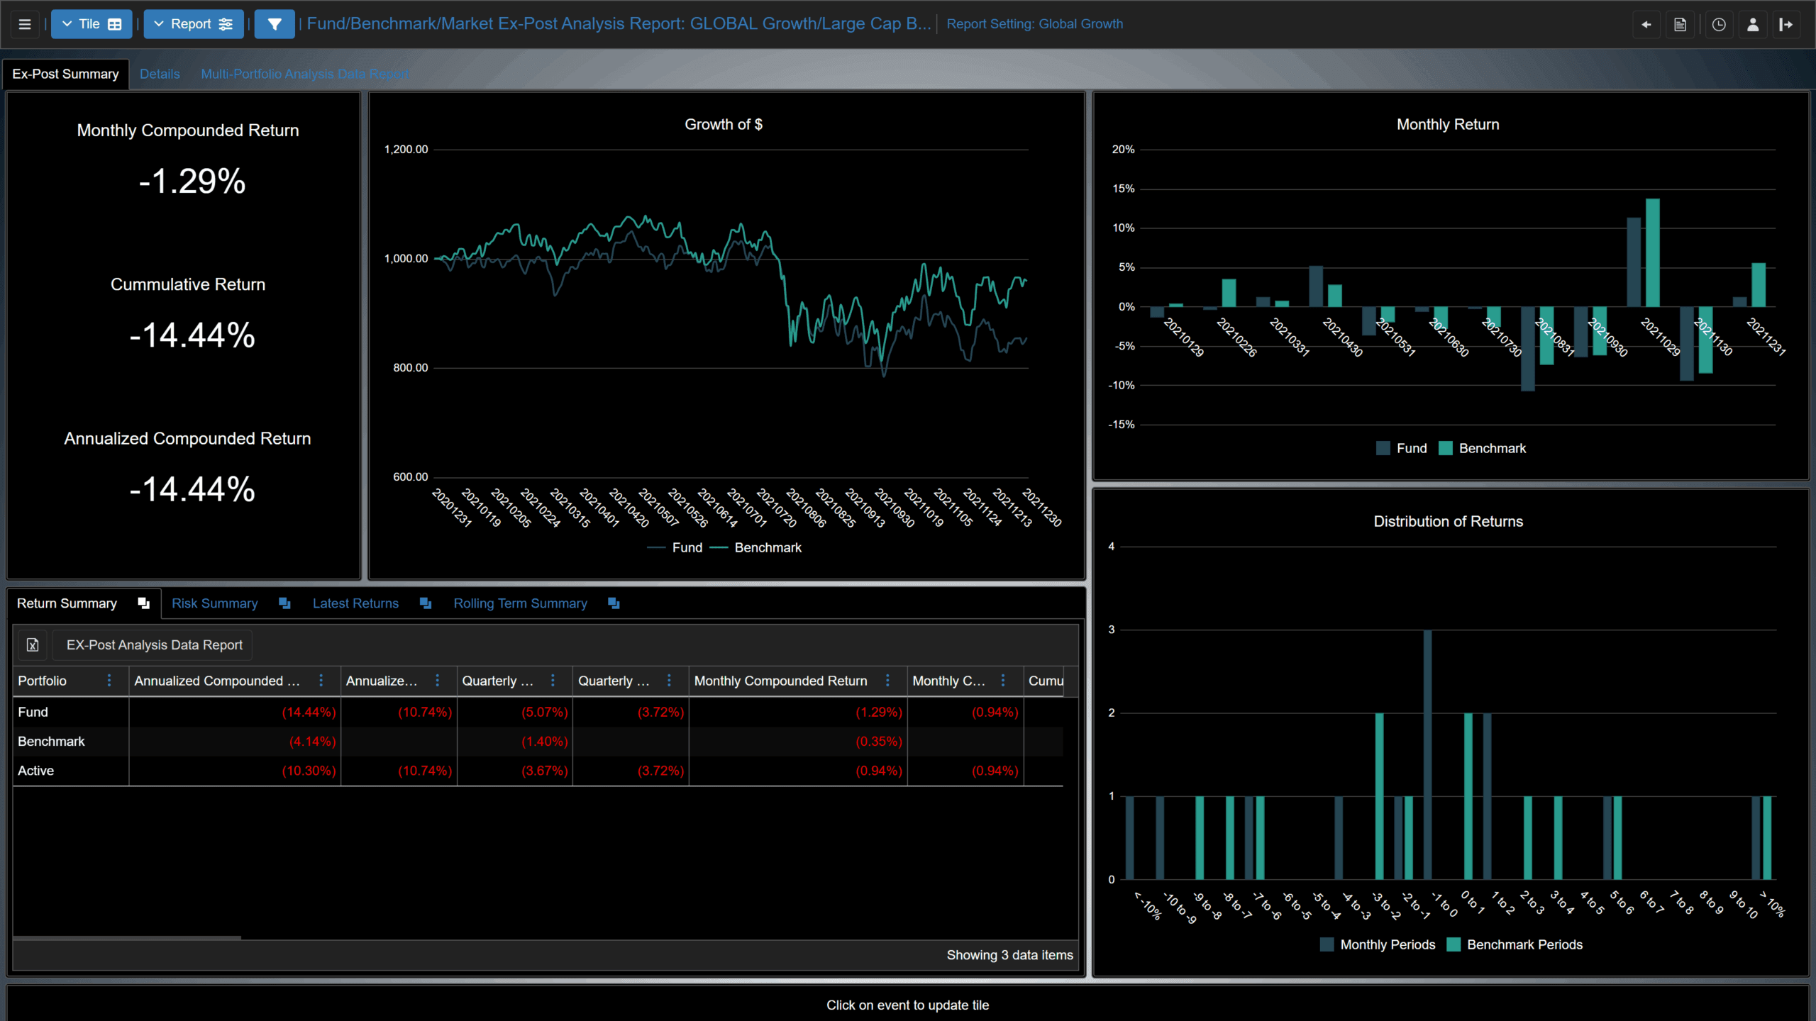The width and height of the screenshot is (1816, 1021).
Task: Switch to the Details tab
Action: tap(160, 74)
